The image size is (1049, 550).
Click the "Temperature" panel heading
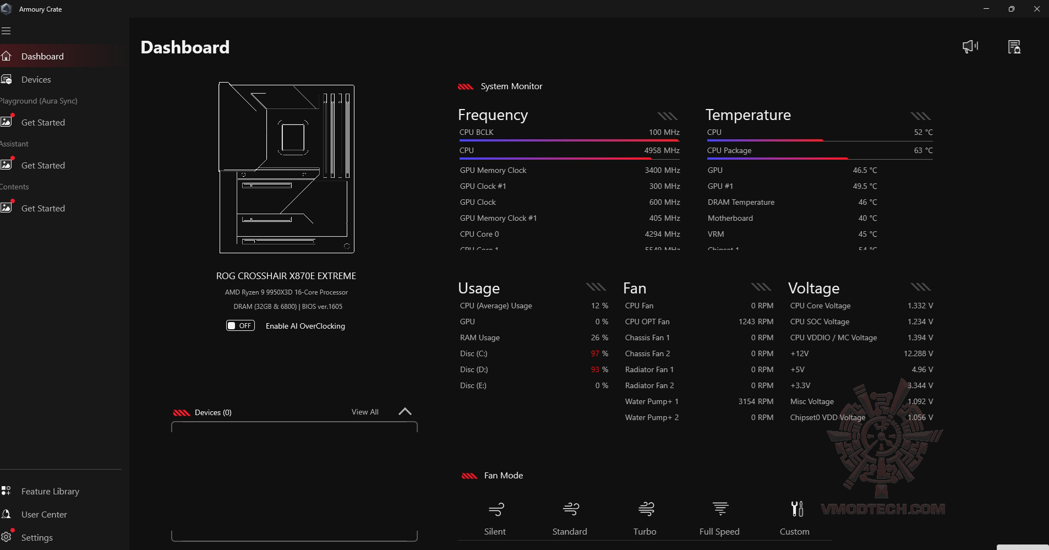[x=748, y=115]
